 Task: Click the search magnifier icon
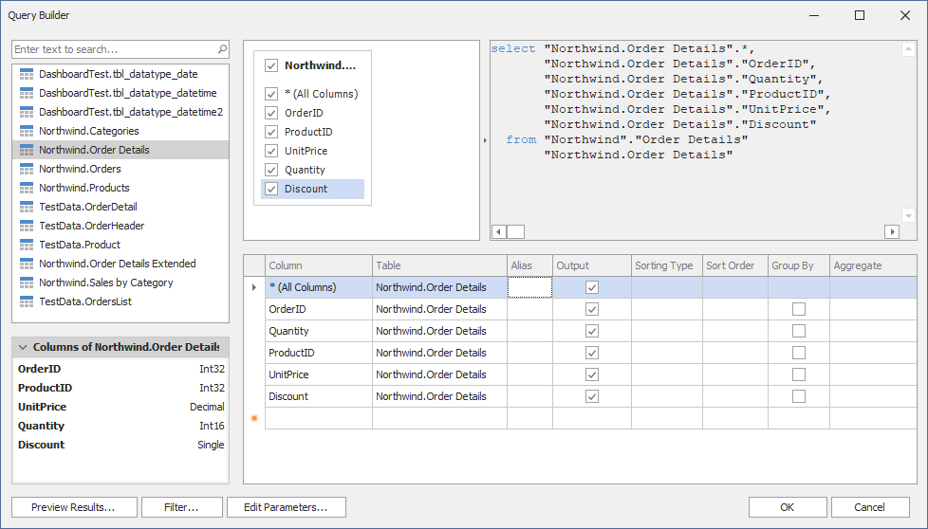click(x=222, y=49)
